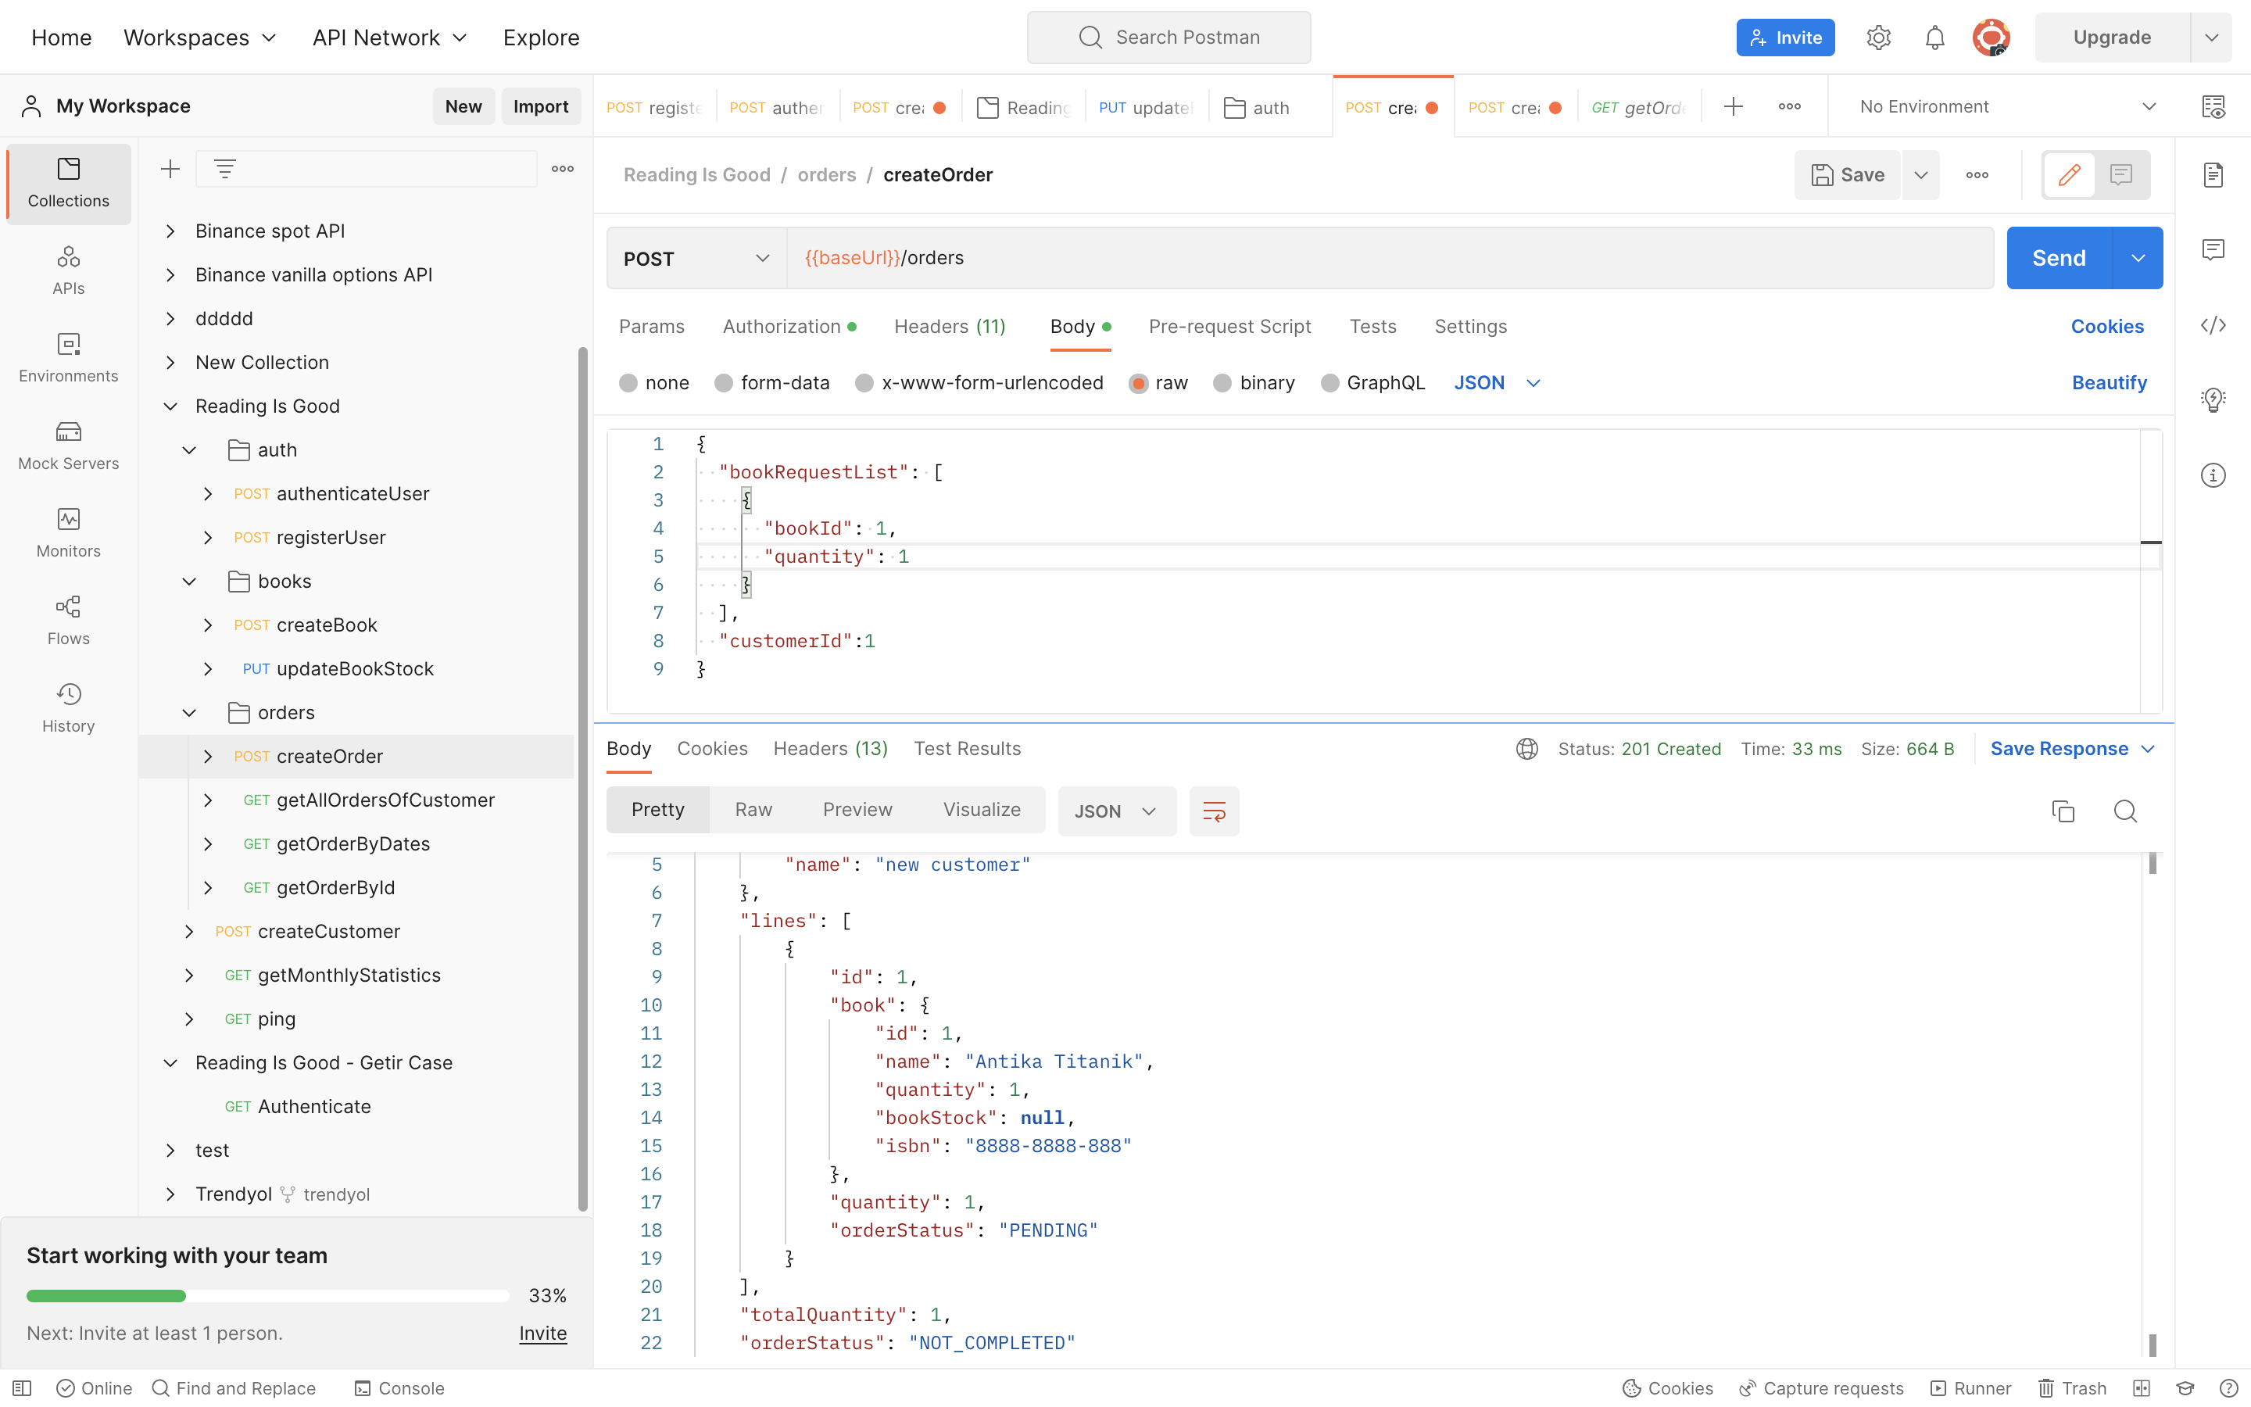This screenshot has height=1407, width=2251.
Task: Collapse the Reading Is Good collection
Action: point(170,406)
